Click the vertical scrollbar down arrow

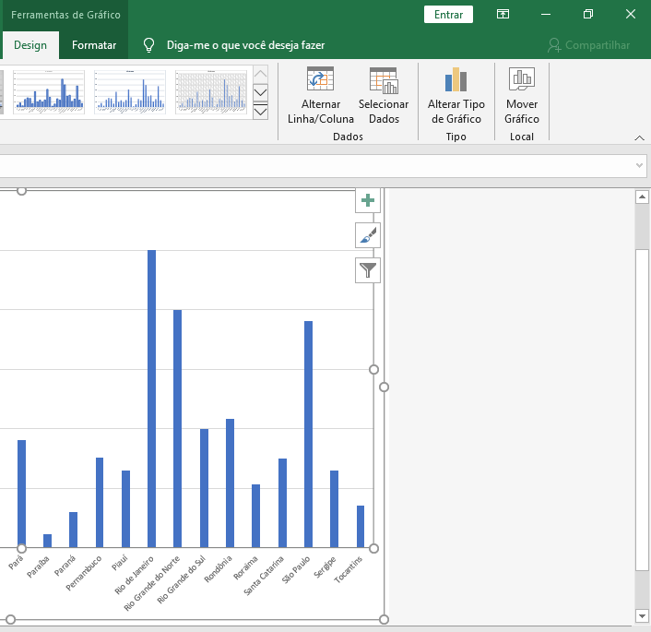(642, 615)
